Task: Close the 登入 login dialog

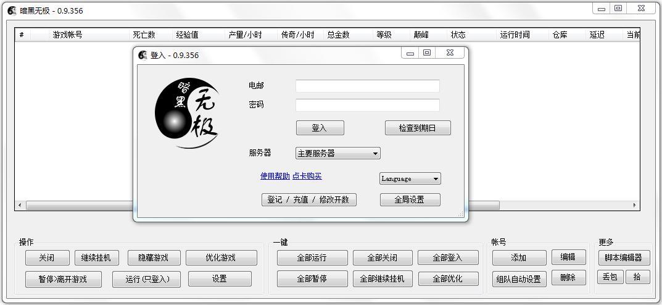Action: point(450,53)
